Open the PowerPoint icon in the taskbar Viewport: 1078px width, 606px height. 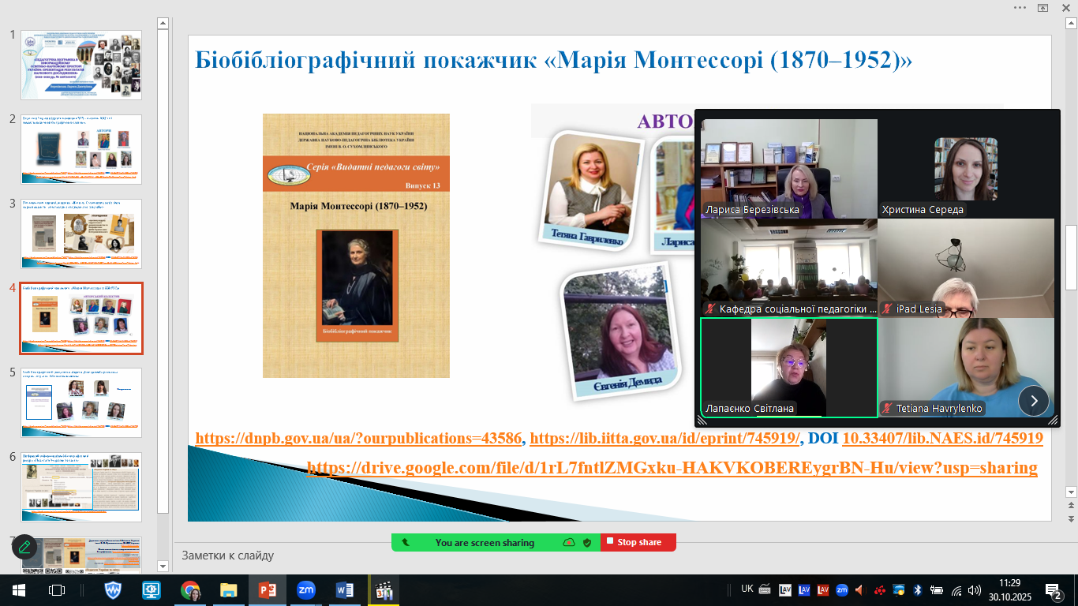(x=268, y=589)
